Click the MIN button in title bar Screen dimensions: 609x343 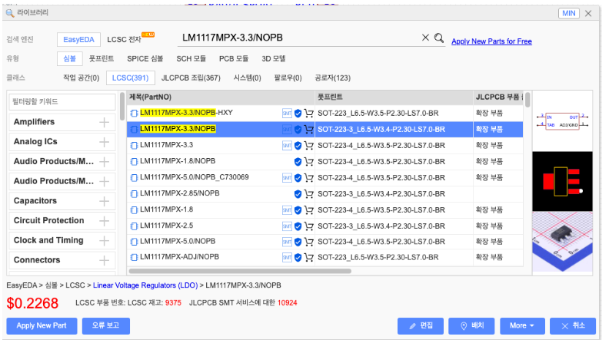[x=568, y=13]
